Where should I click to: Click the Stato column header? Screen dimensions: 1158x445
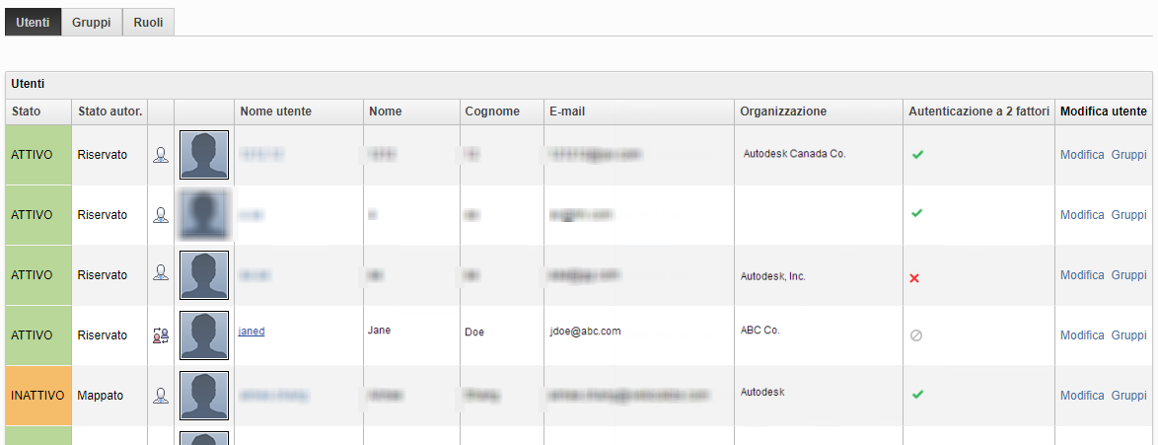pos(27,111)
